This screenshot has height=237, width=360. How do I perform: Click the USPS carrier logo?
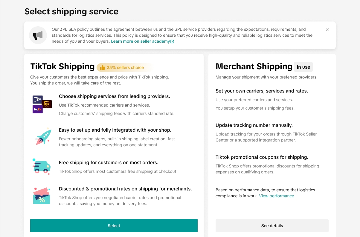[37, 99]
